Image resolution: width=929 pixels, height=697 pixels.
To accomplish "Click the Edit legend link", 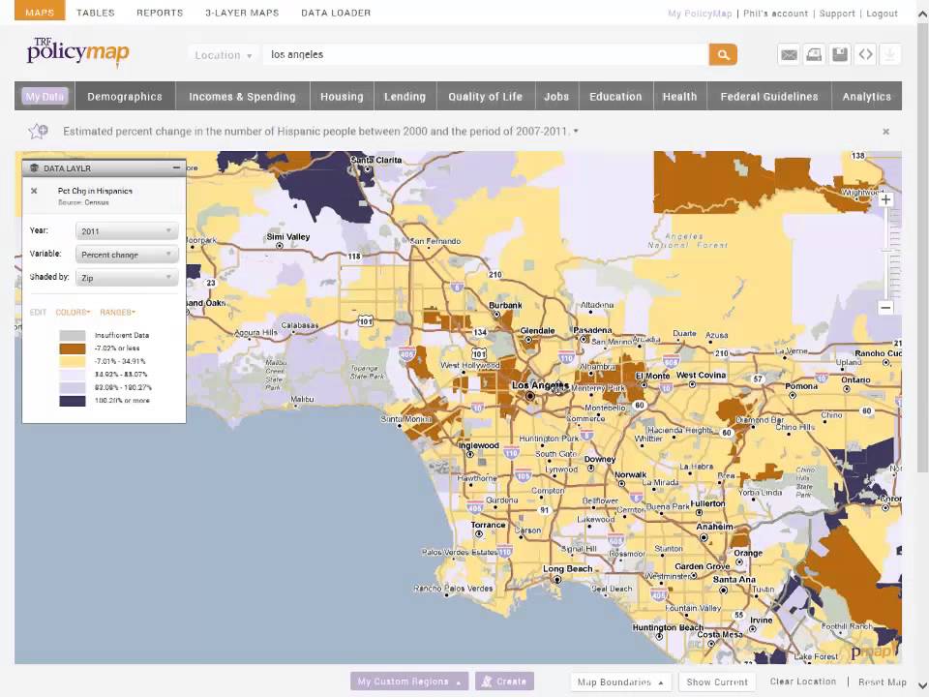I will (38, 313).
